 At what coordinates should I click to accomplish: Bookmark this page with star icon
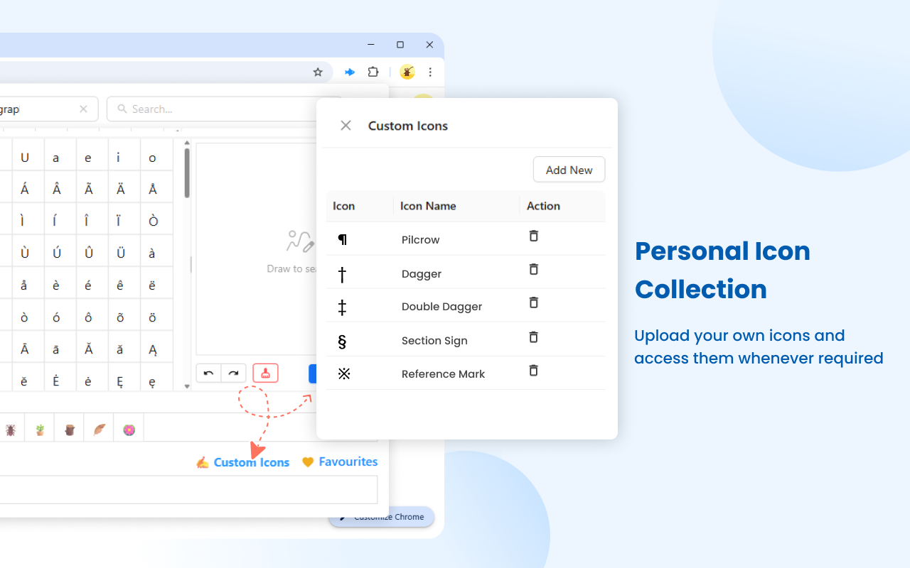click(x=318, y=72)
